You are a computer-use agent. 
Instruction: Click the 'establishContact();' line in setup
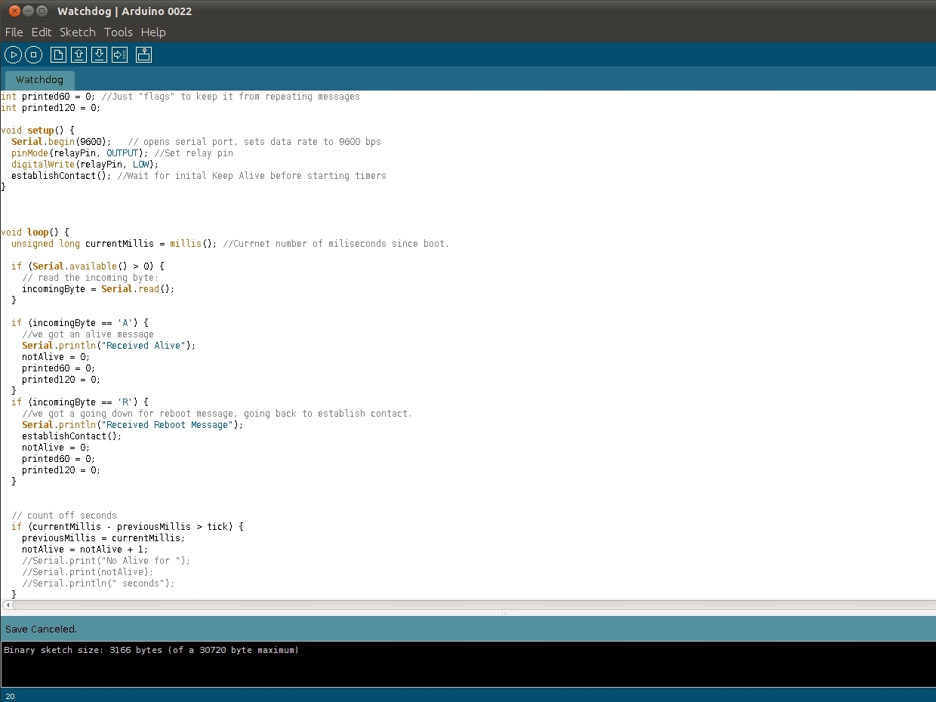pyautogui.click(x=199, y=176)
